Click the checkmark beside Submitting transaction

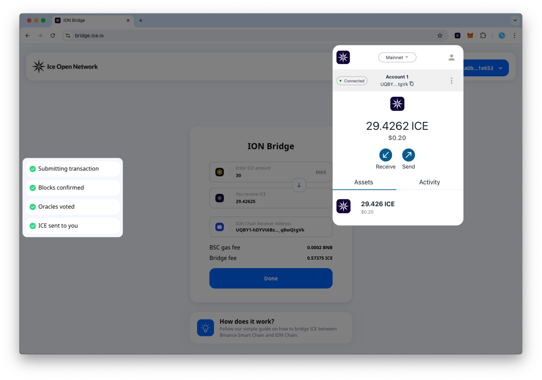(x=32, y=169)
